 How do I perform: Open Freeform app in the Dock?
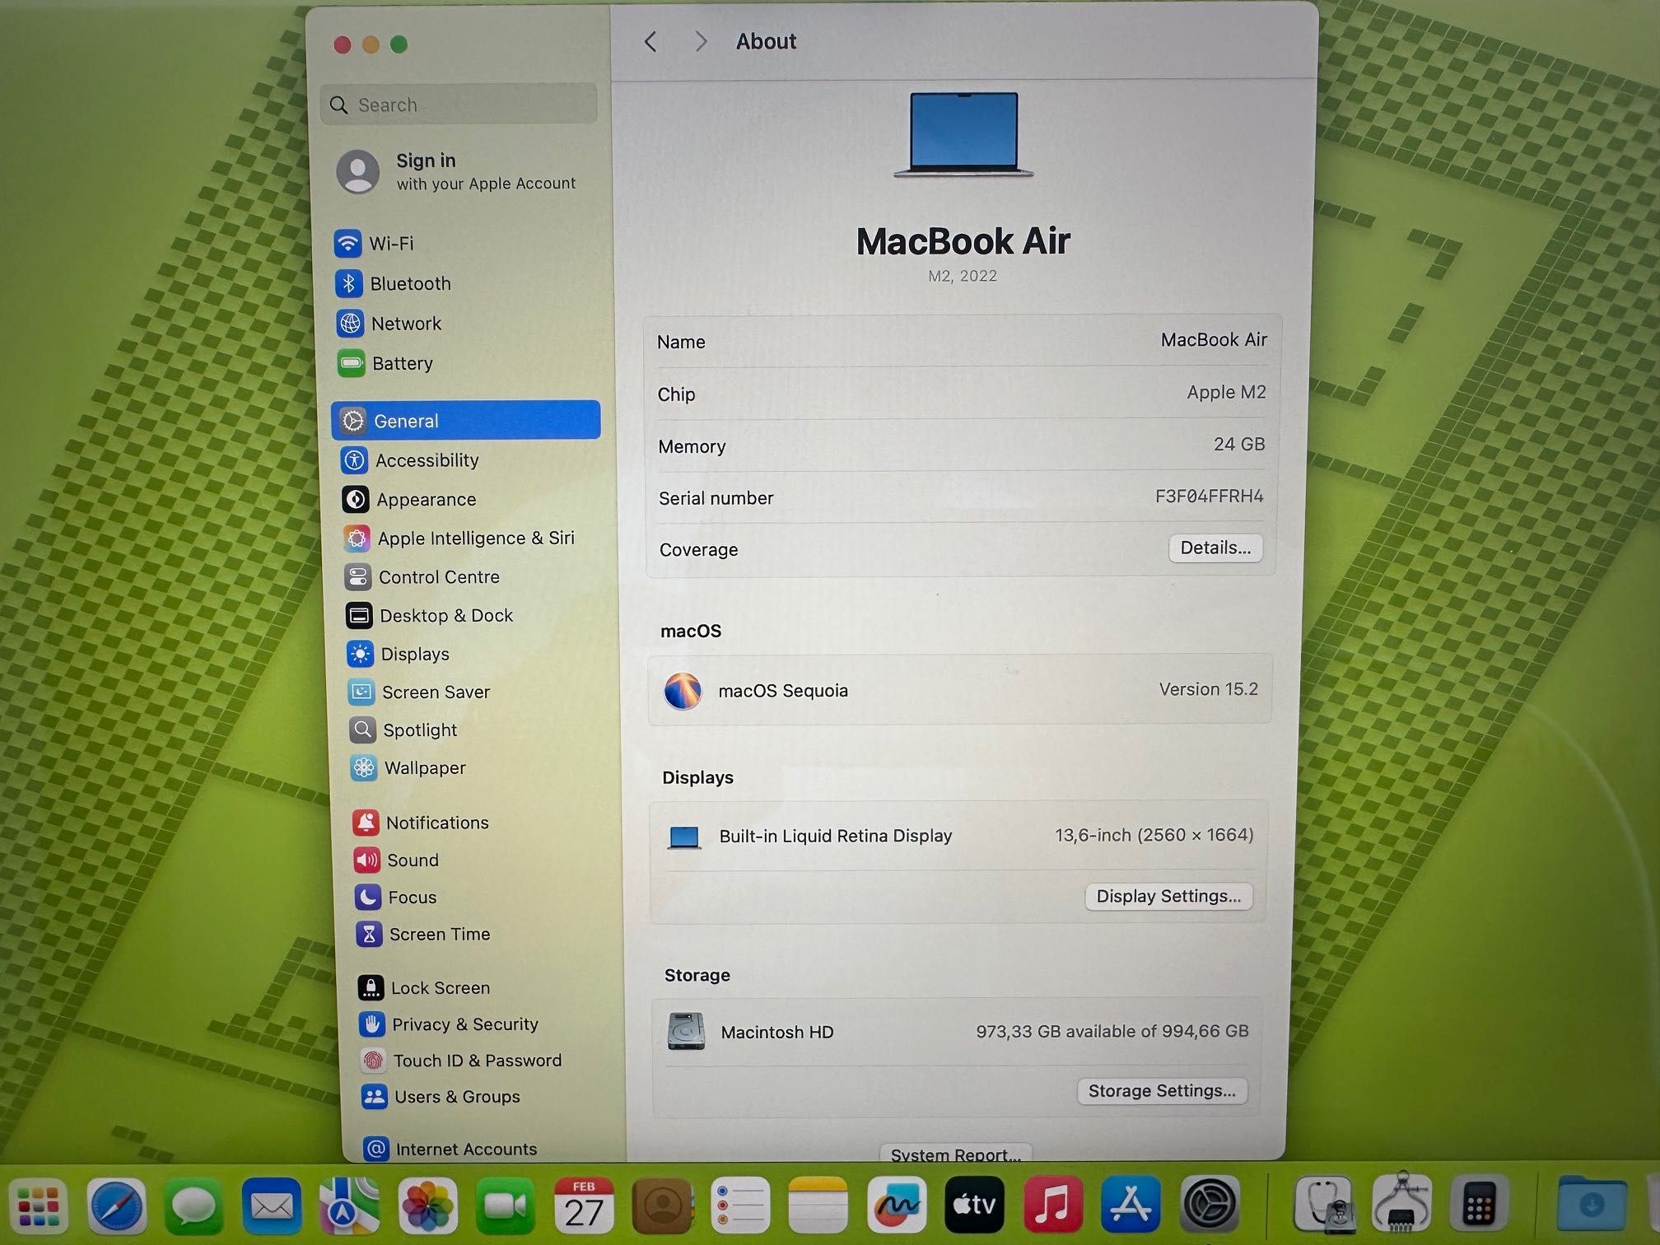pos(896,1206)
